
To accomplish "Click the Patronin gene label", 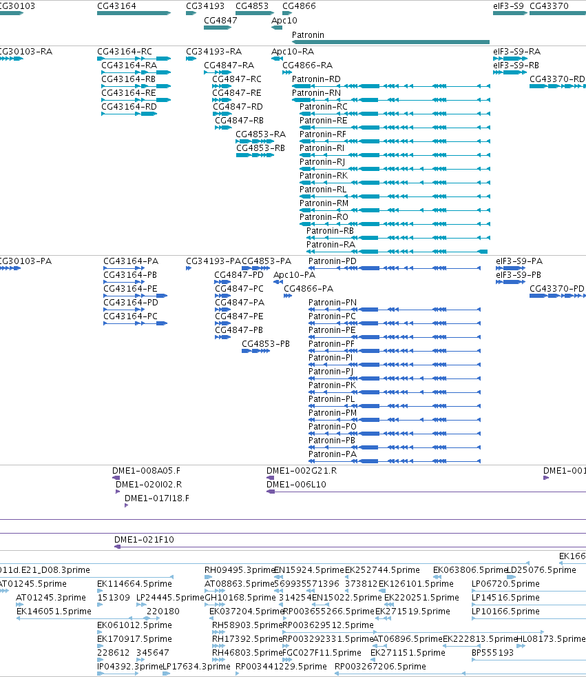I will [308, 35].
